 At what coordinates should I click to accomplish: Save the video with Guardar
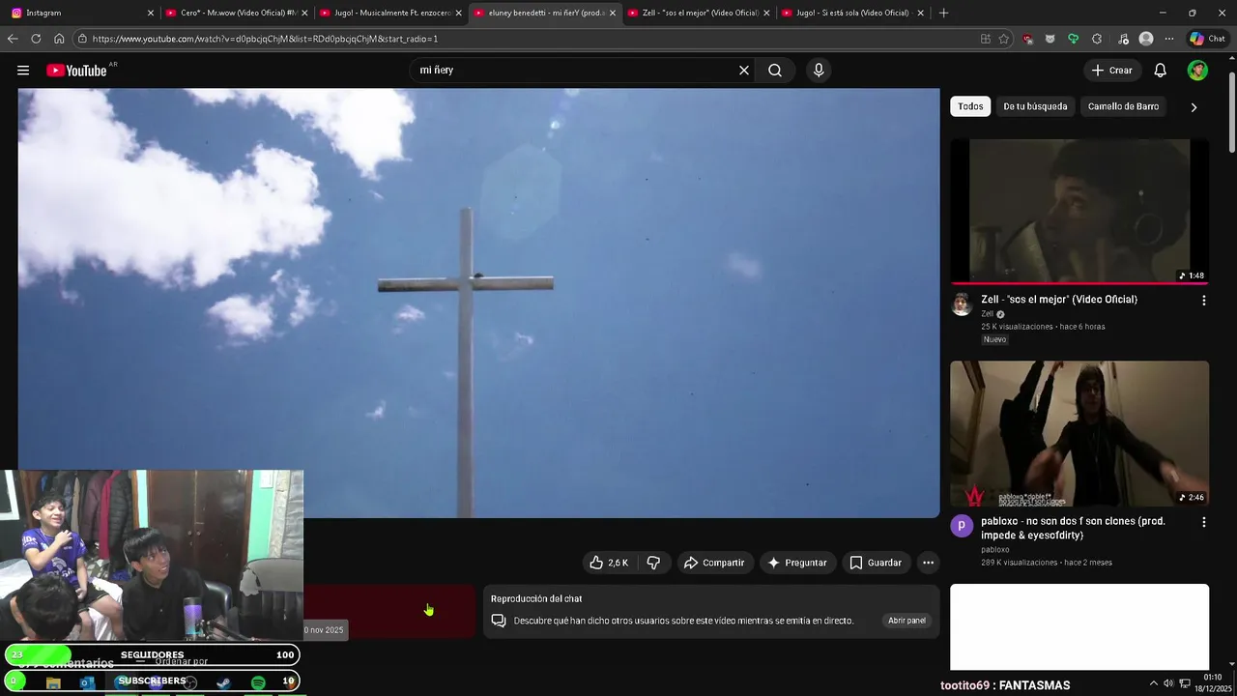[x=876, y=563]
